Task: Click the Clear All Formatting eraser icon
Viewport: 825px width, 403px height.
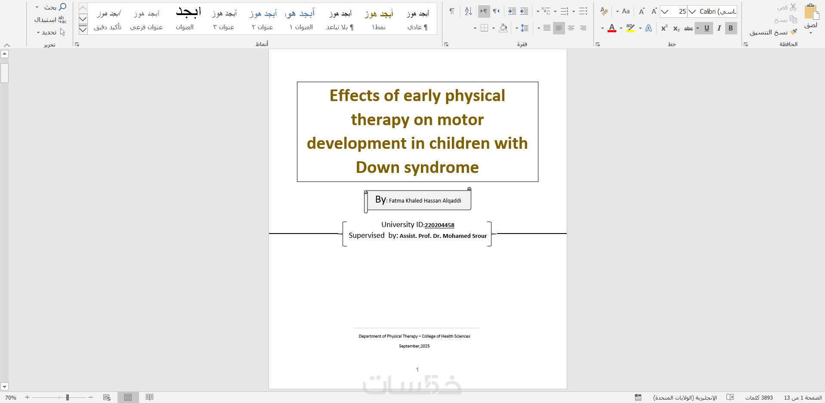Action: (604, 12)
